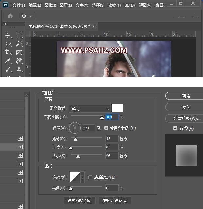The width and height of the screenshot is (203, 209).
Task: Click the 阻塞 choke slider handle
Action: pos(71,148)
